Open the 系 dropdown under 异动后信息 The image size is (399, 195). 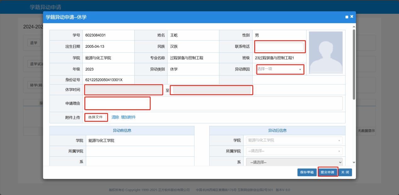295,162
